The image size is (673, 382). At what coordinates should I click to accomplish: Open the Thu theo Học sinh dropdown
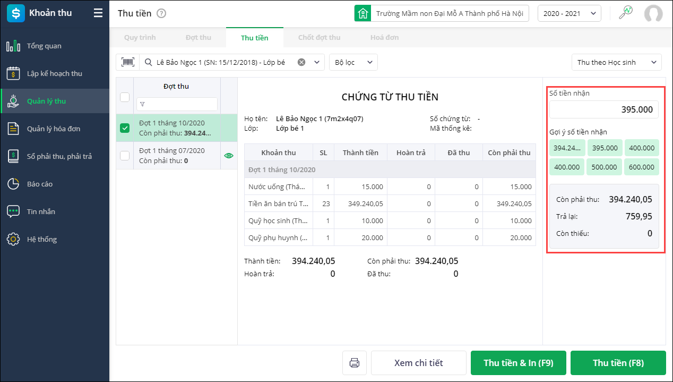tap(616, 62)
